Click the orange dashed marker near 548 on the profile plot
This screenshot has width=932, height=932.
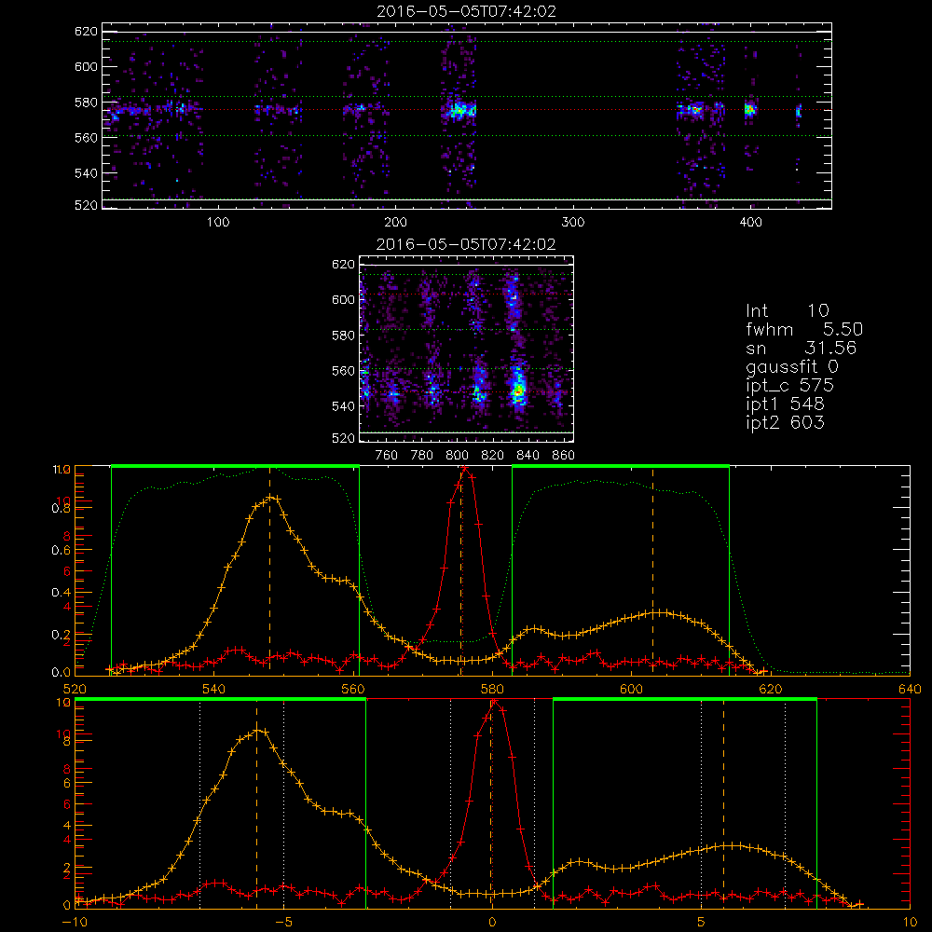coord(270,570)
